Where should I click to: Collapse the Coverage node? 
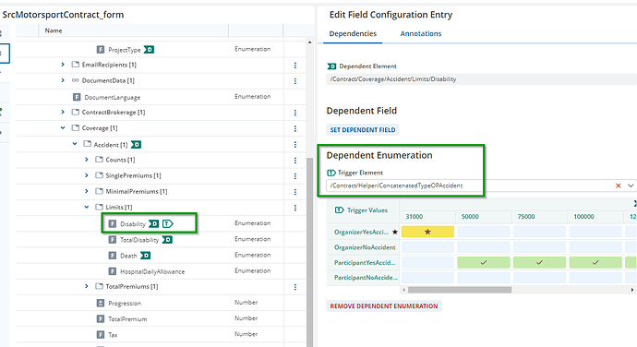(x=63, y=127)
